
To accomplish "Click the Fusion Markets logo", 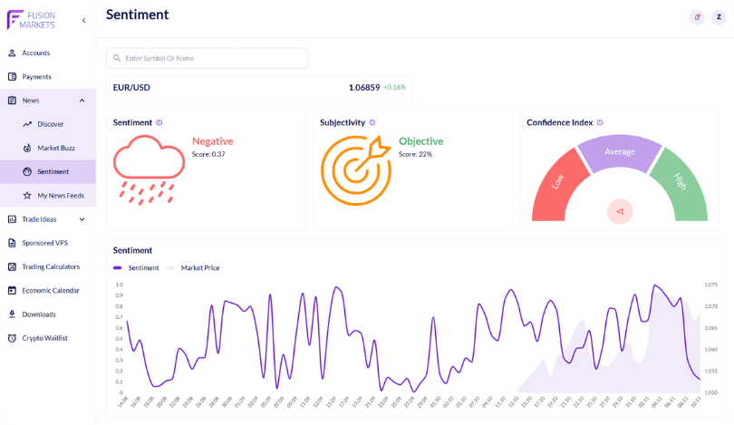I will point(31,20).
